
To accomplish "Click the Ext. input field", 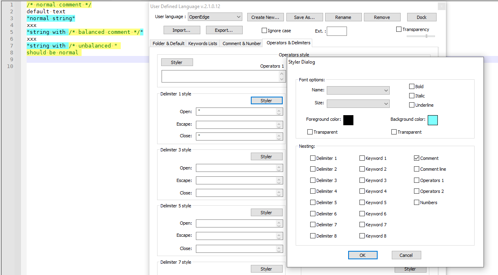I will tap(337, 31).
